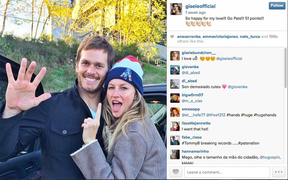Click the small grey heart likes icon

tap(172, 37)
